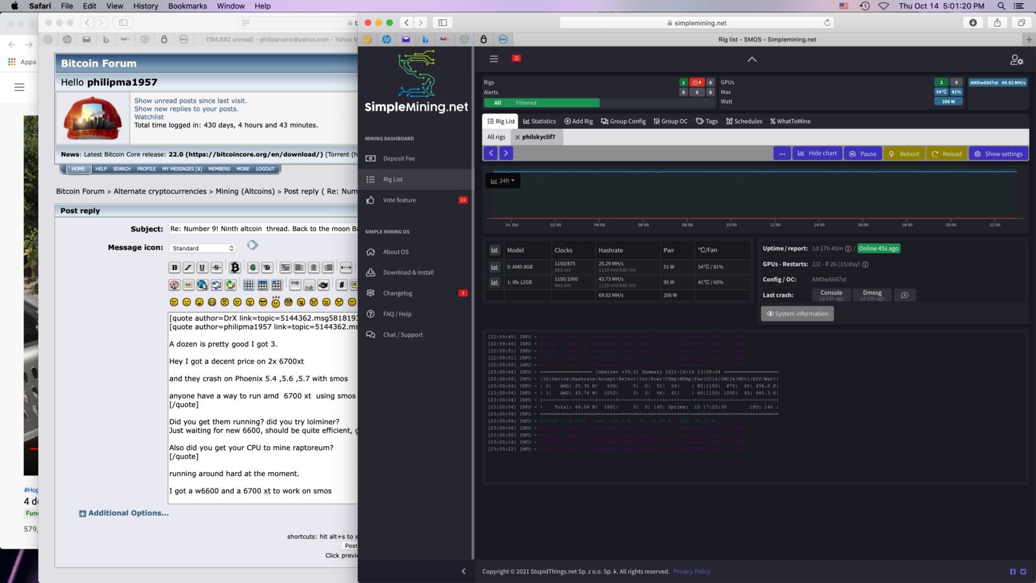Click superscript button in forum editor
The image size is (1036, 583).
point(295,284)
